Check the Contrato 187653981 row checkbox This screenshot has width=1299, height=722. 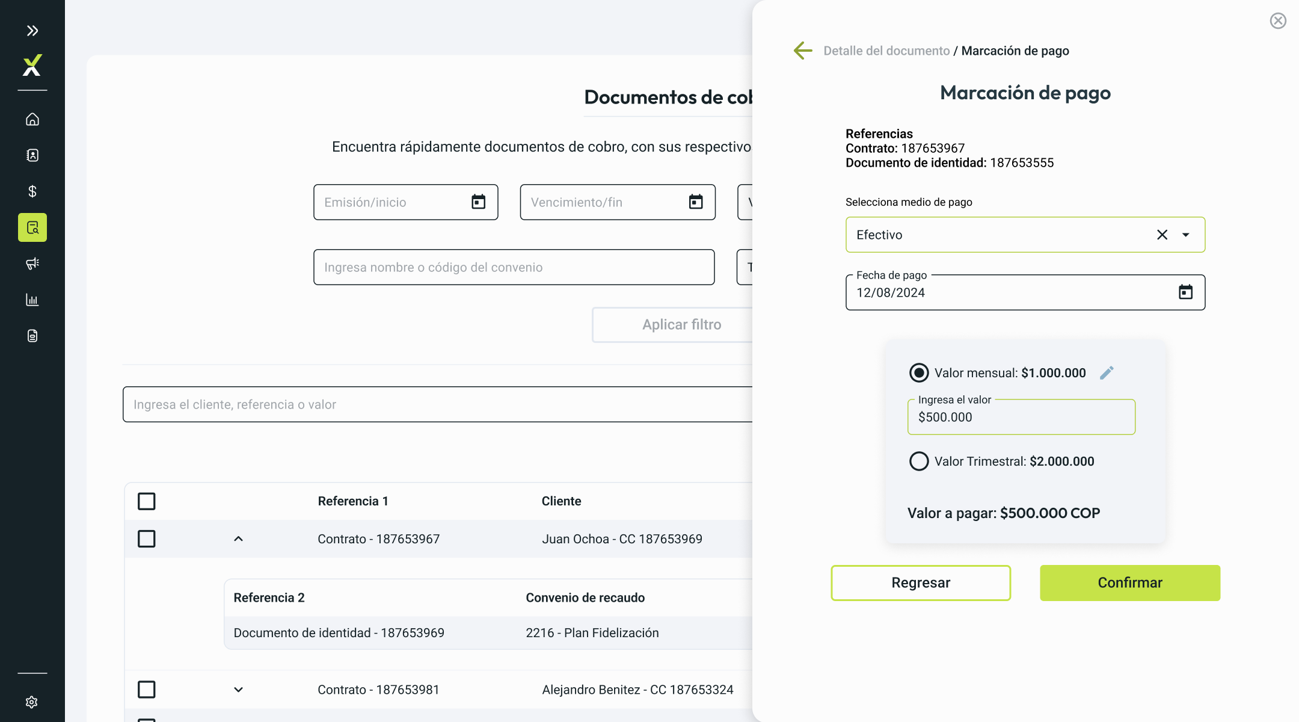point(147,690)
